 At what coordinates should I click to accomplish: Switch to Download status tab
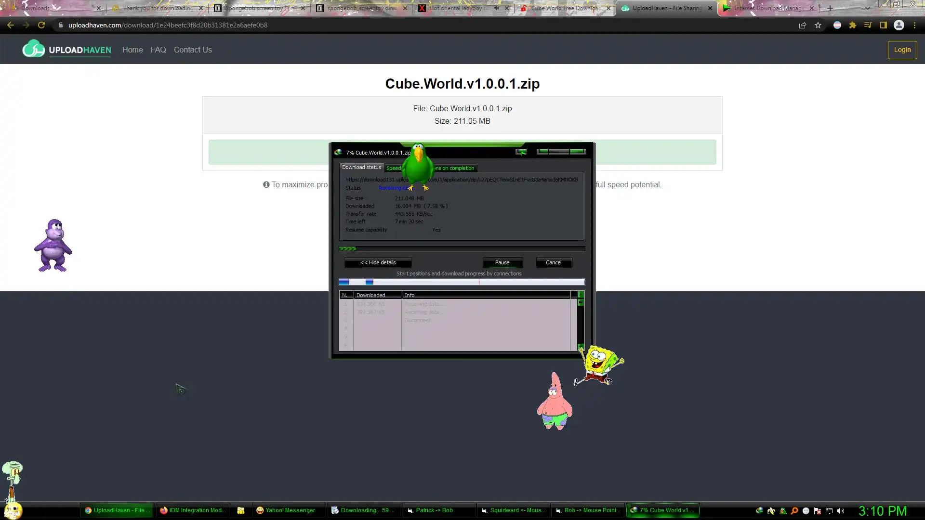coord(361,168)
